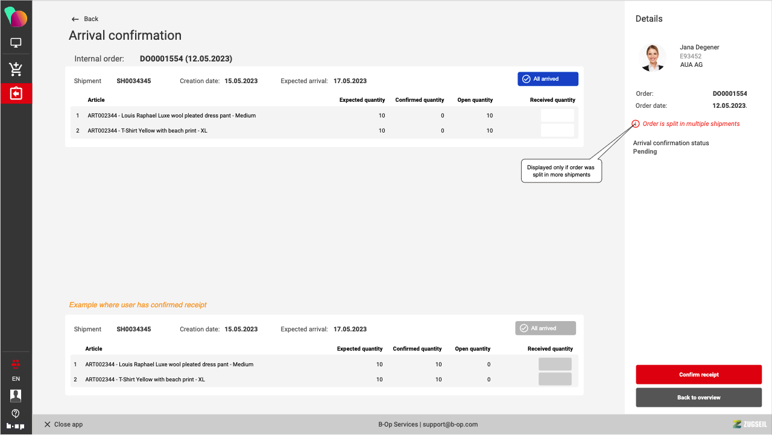
Task: Click received quantity field for yellow T-Shirt
Action: (557, 131)
